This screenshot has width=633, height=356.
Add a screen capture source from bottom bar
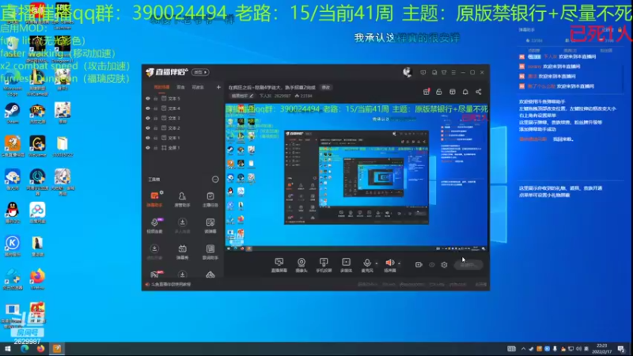click(279, 265)
